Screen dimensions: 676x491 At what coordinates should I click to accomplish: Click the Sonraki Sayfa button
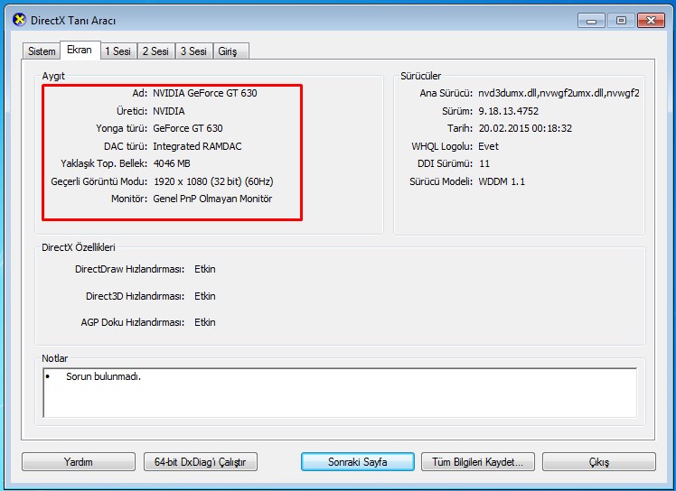(x=357, y=461)
